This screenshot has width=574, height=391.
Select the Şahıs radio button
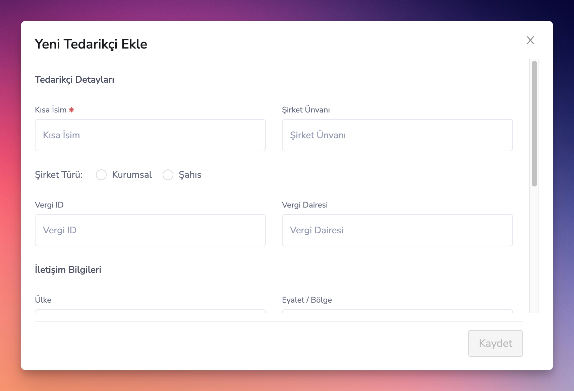point(168,175)
